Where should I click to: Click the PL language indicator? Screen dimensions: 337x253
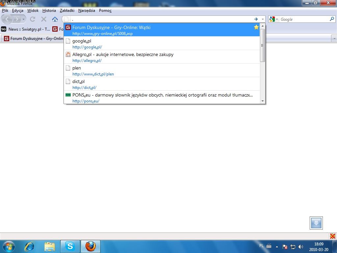(261, 246)
